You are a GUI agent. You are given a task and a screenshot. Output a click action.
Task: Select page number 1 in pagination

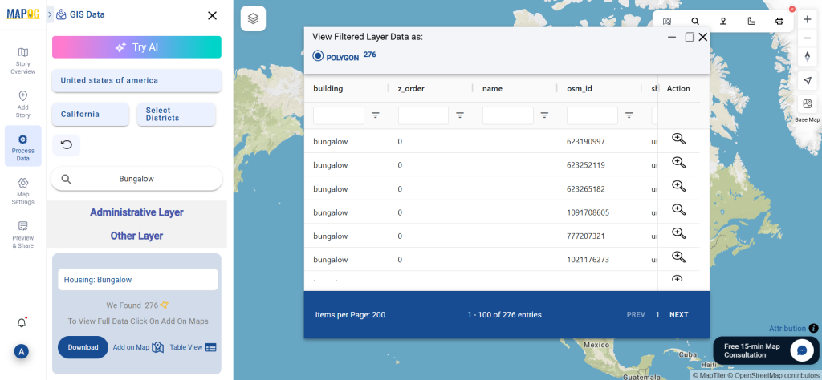(x=657, y=314)
